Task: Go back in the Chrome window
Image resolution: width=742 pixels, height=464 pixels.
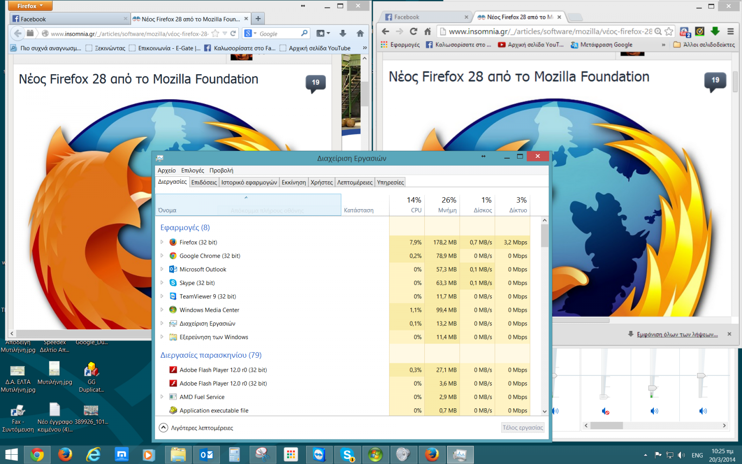Action: click(x=385, y=32)
